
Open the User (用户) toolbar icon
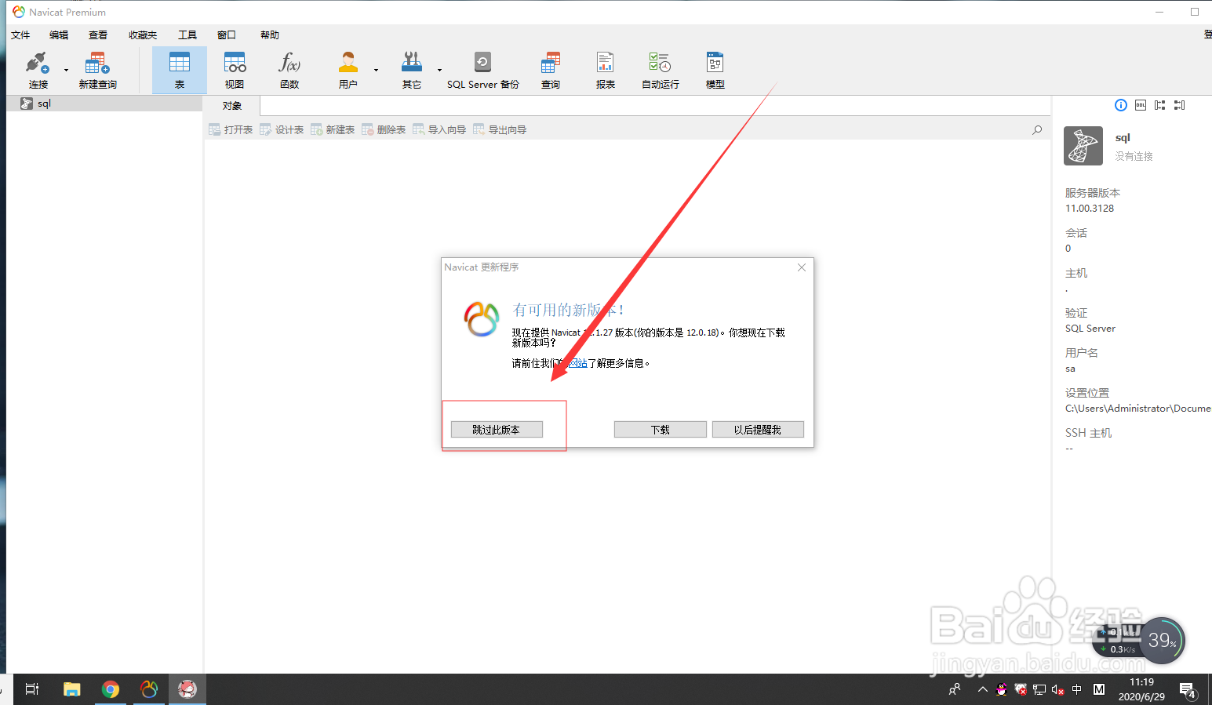coord(348,70)
